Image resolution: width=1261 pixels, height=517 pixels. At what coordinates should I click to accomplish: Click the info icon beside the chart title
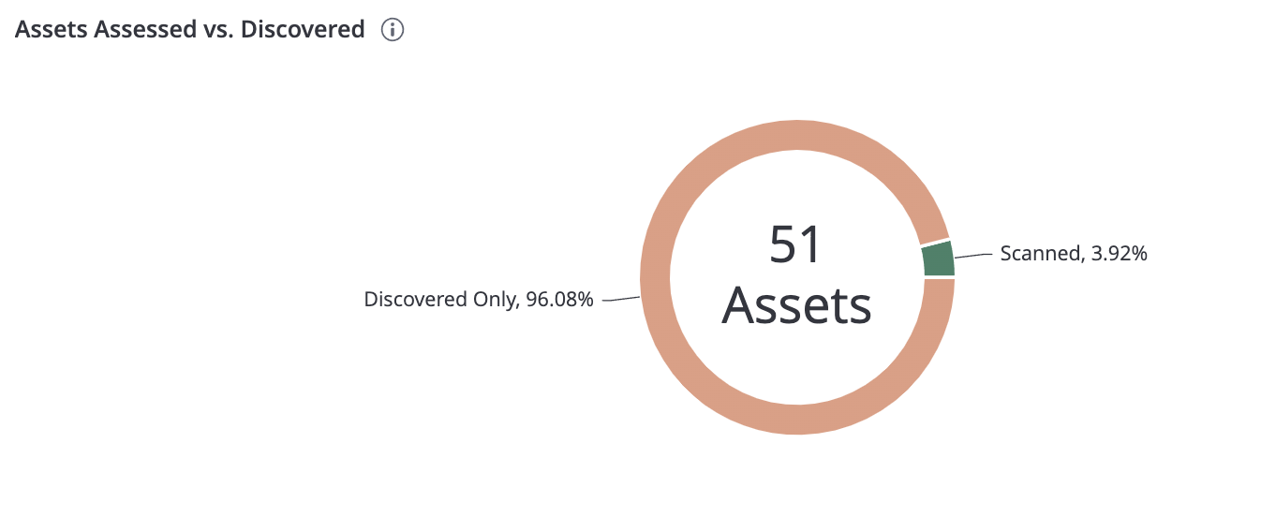coord(393,30)
